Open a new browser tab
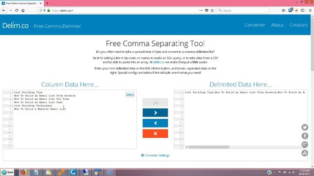The width and height of the screenshot is (314, 176). point(47,3)
